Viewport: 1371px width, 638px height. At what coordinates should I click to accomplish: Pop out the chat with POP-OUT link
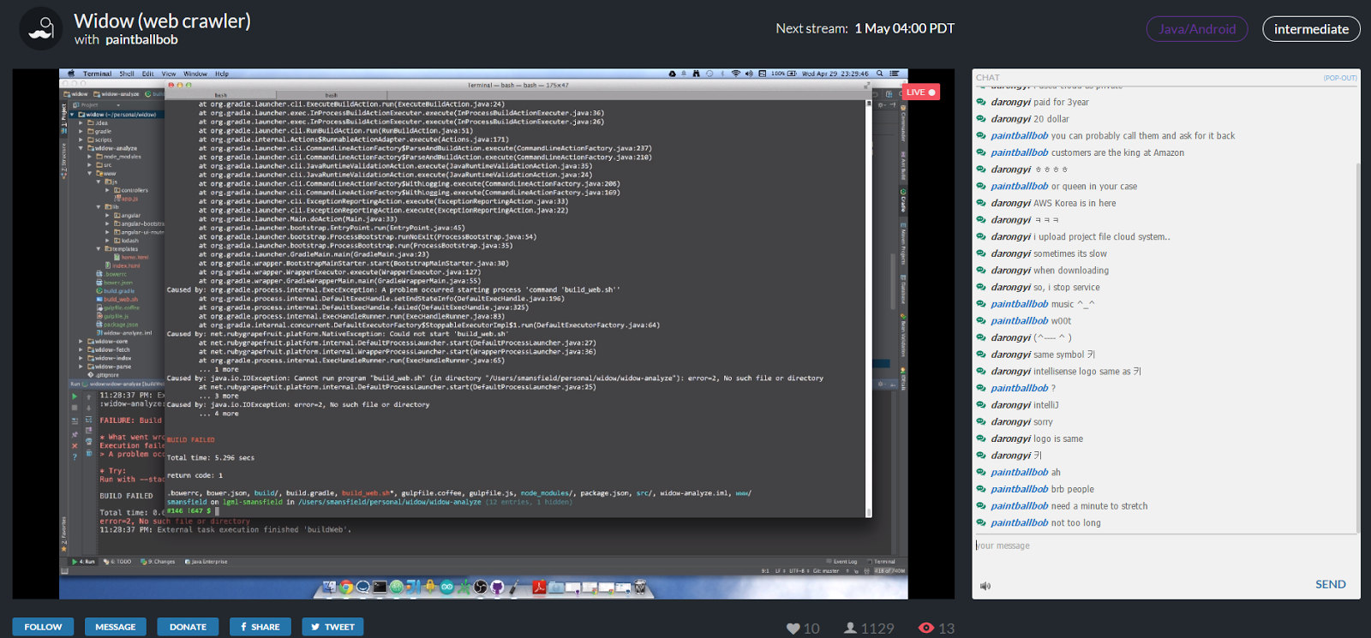coord(1340,78)
